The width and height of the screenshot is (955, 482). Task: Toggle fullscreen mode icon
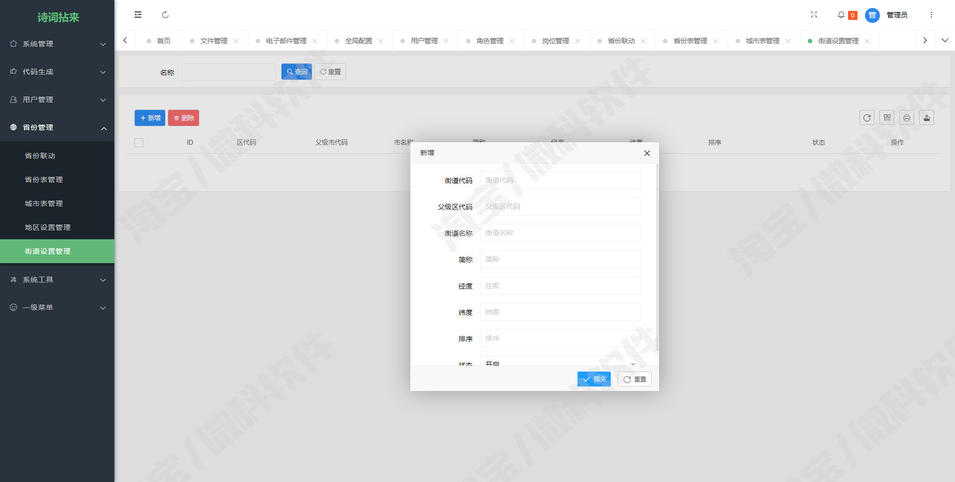[814, 15]
